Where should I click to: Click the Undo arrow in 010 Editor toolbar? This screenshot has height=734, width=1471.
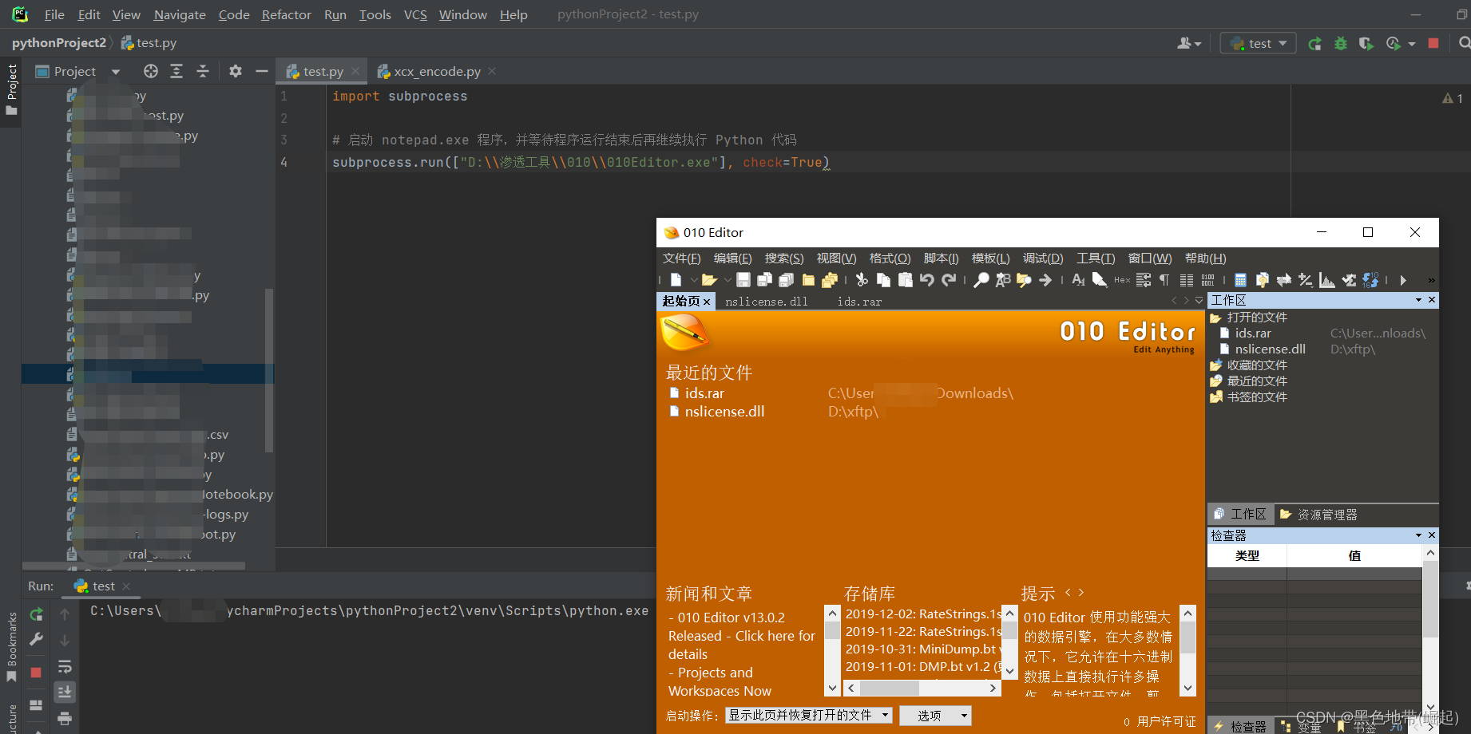coord(926,280)
